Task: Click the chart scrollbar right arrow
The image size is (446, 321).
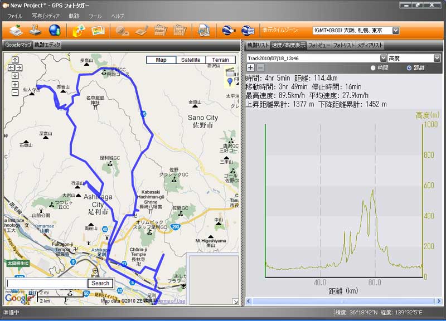Action: click(x=439, y=301)
